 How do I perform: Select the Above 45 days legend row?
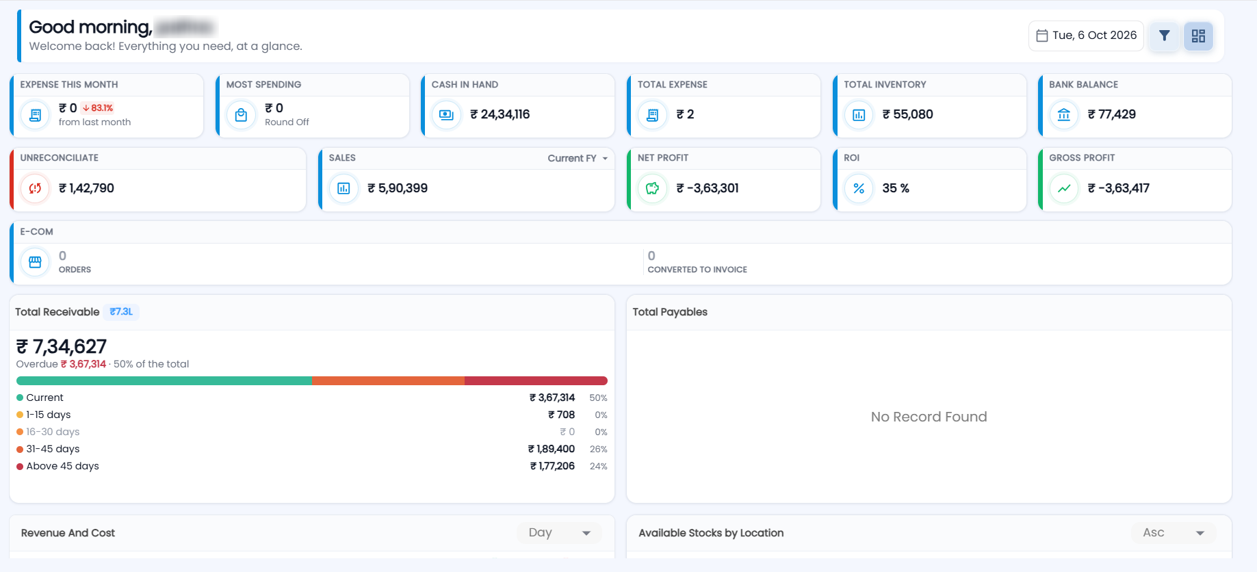[x=312, y=466]
